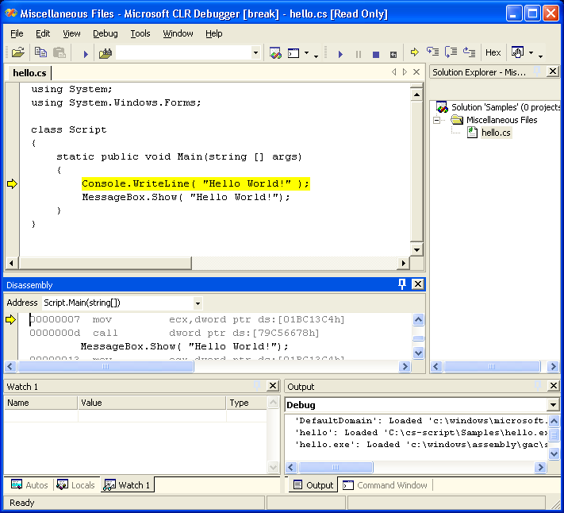Open the Solution Explorer toolbar icon
Viewport: 564px width, 513px height.
point(275,53)
